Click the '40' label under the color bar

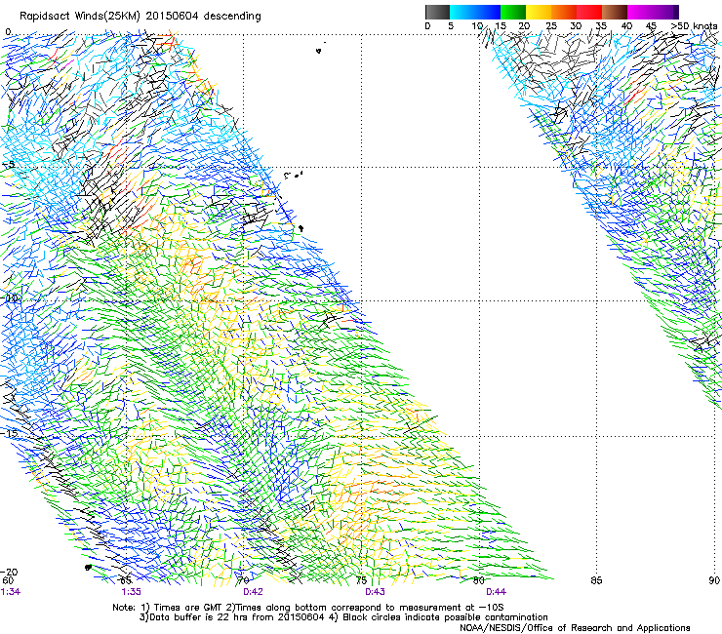point(626,25)
